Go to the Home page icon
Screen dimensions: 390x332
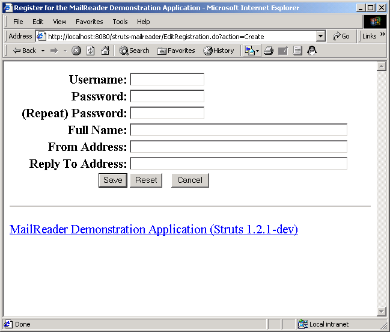[105, 51]
